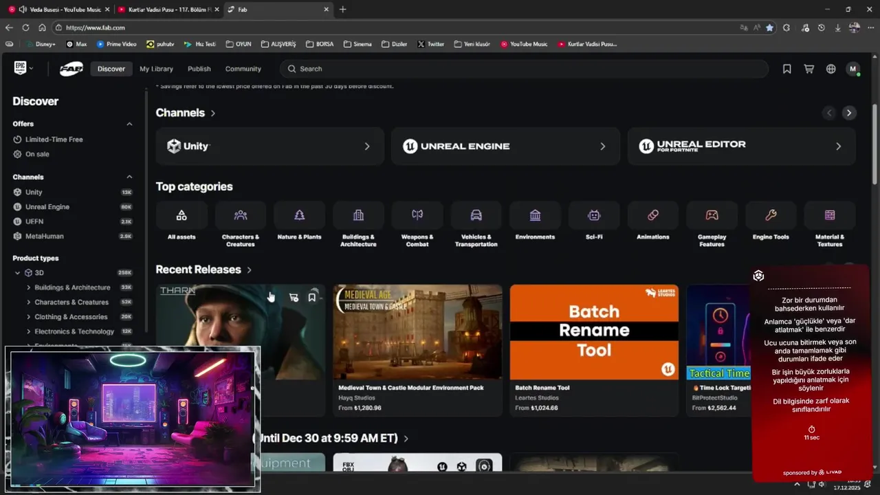Open new browser tab plus button
This screenshot has width=880, height=495.
click(342, 10)
